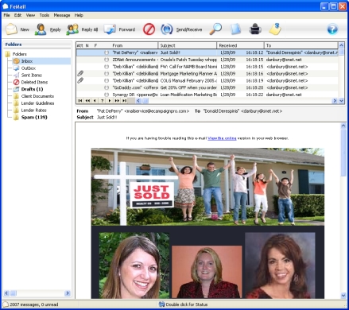Click the Just Sold house photo

coord(207,187)
